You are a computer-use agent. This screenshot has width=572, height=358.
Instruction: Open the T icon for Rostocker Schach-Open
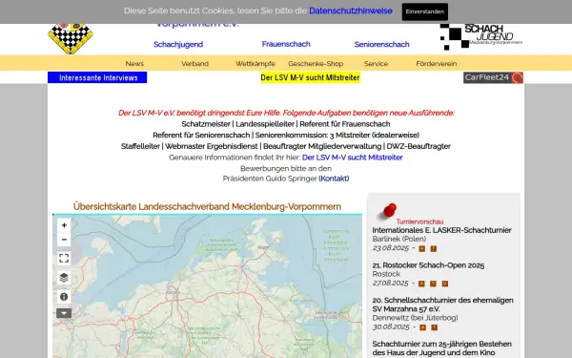coord(434,284)
